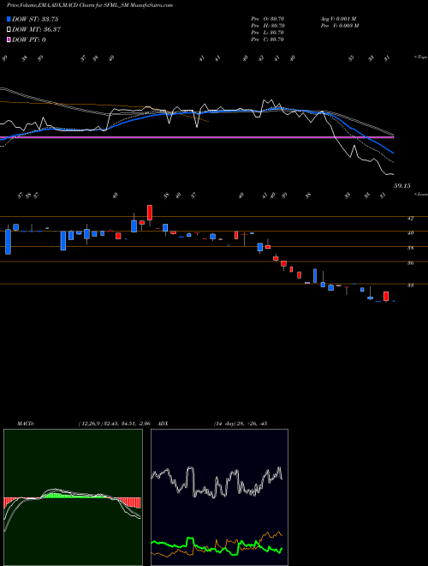Click the white DOW MT legend swatch

click(x=9, y=30)
